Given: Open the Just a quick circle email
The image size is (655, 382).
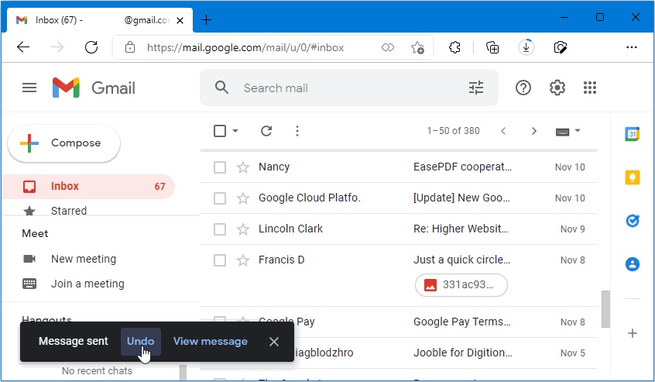Looking at the screenshot, I should tap(461, 260).
